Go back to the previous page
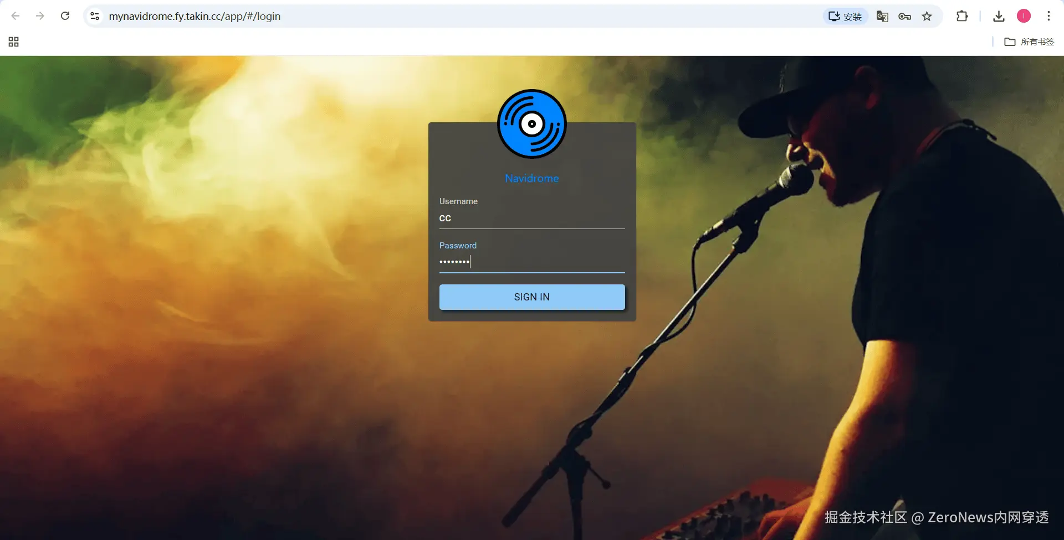Image resolution: width=1064 pixels, height=540 pixels. coord(16,16)
